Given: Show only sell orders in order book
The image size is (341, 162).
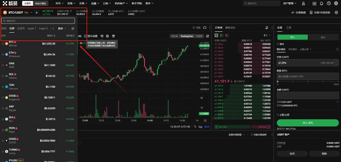Looking at the screenshot, I should coord(227,35).
